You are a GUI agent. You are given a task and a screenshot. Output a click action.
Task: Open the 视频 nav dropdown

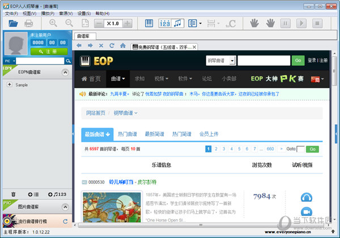tap(161, 79)
